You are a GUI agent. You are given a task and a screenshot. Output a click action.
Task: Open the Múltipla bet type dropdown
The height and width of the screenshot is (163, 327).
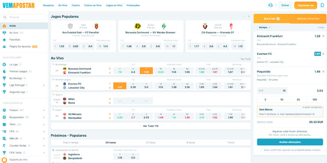click(x=264, y=27)
